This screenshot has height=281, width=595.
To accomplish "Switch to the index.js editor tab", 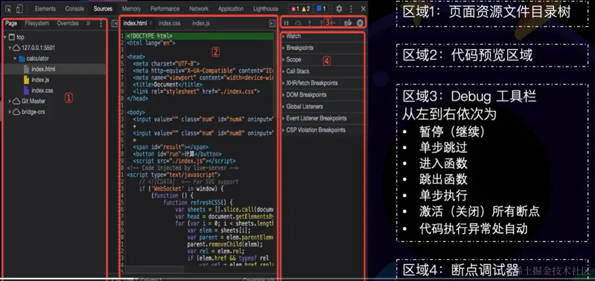I will [200, 23].
